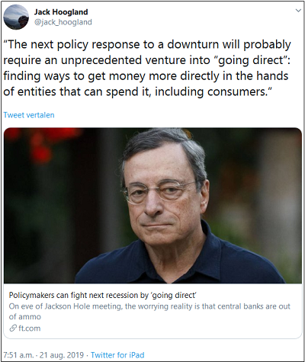Screen dimensions: 305x362
Task: Open the Twitter for iPad source link
Action: [x=117, y=355]
